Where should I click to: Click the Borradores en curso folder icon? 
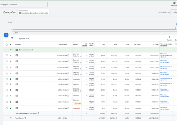pyautogui.click(x=17, y=50)
